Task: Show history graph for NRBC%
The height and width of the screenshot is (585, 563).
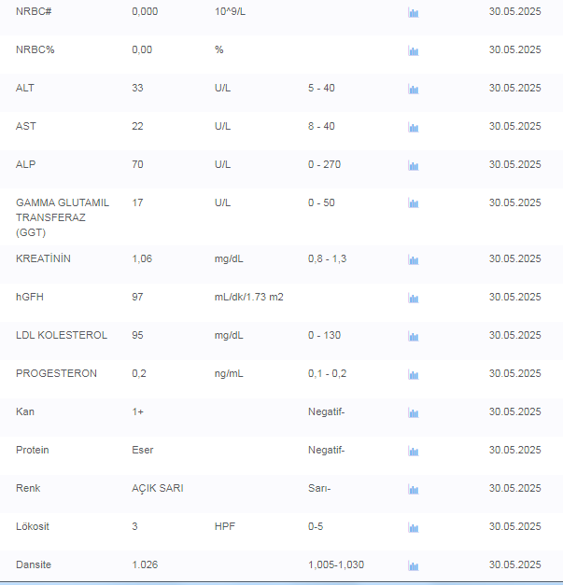Action: (x=414, y=51)
